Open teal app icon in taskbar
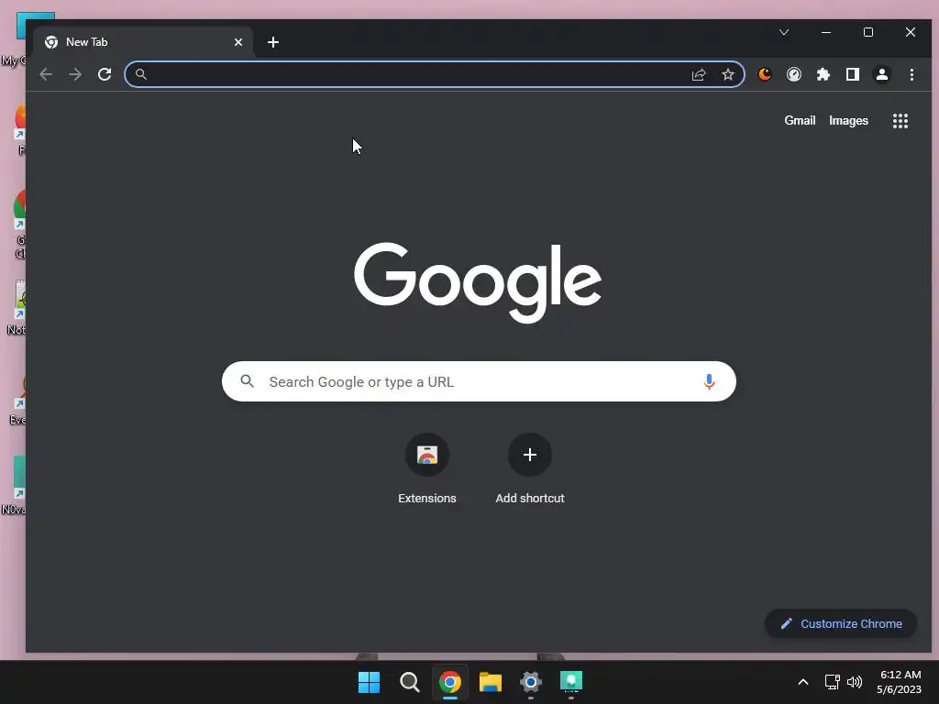Viewport: 939px width, 704px height. pyautogui.click(x=571, y=682)
